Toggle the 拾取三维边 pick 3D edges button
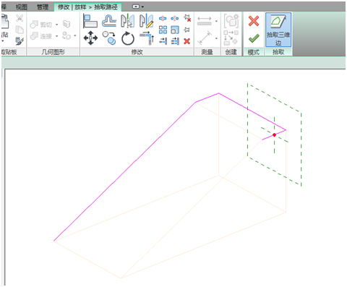 pyautogui.click(x=278, y=30)
